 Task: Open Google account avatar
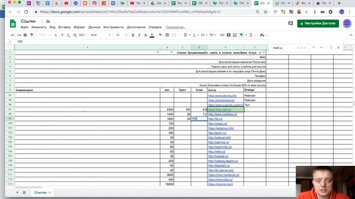347,23
